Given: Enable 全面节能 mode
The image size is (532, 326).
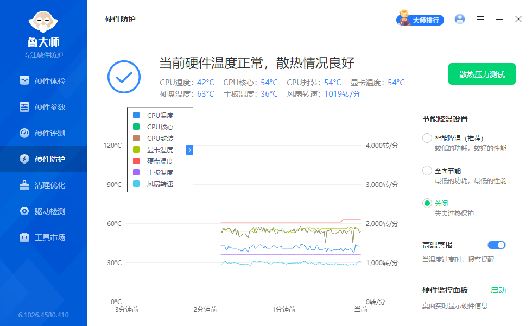Looking at the screenshot, I should (x=427, y=171).
